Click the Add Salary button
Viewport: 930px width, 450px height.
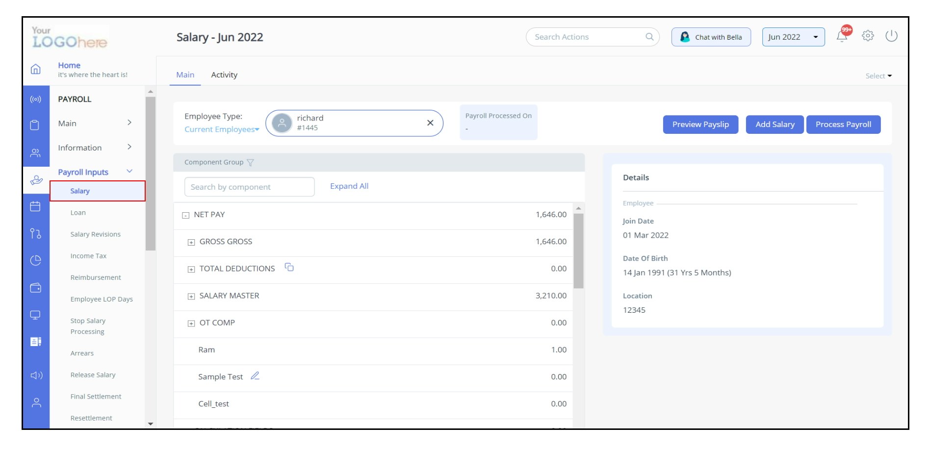click(x=775, y=125)
